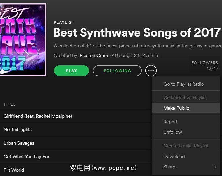Select the track Girlfriend (feat. Rachel Mcalpine)

76,116
